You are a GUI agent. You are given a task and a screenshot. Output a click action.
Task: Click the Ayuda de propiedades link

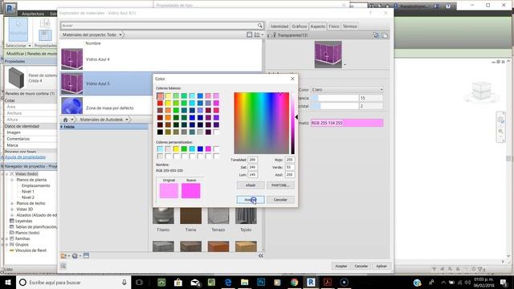(25, 157)
